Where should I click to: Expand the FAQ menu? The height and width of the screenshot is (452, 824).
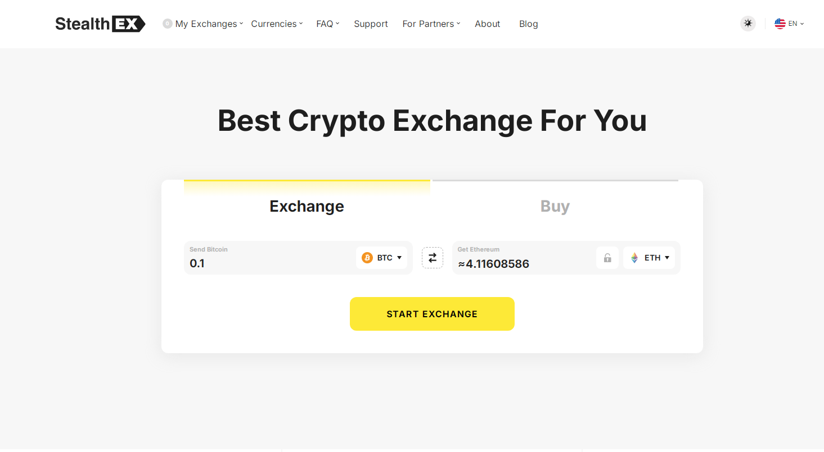(x=328, y=24)
